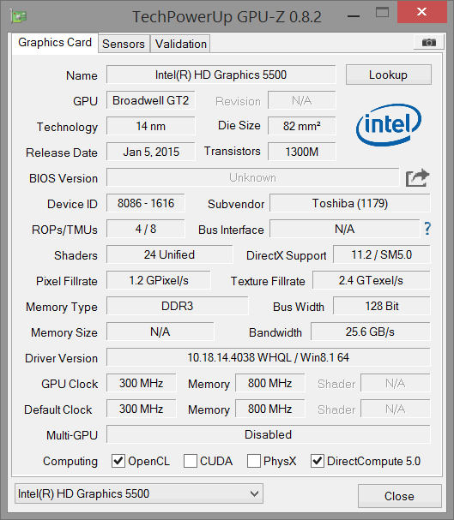Click the camera screenshot icon
454x520 pixels.
[x=428, y=43]
